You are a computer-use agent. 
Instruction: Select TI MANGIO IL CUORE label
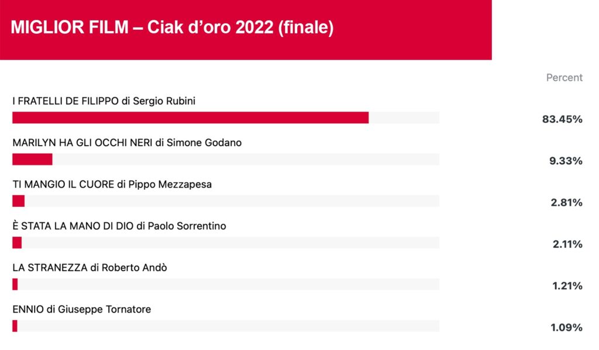pyautogui.click(x=112, y=185)
